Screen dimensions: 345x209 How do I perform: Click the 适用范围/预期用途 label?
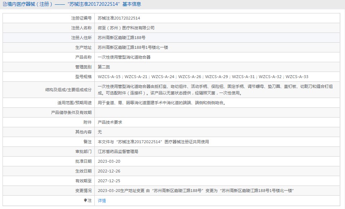pos(74,103)
